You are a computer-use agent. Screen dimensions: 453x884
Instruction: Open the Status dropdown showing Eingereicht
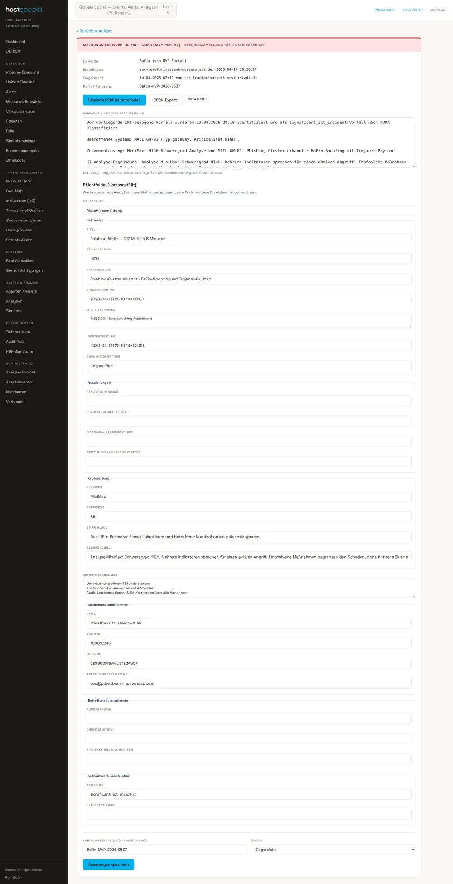pos(333,850)
